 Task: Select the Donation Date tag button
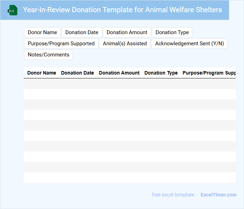coord(82,32)
